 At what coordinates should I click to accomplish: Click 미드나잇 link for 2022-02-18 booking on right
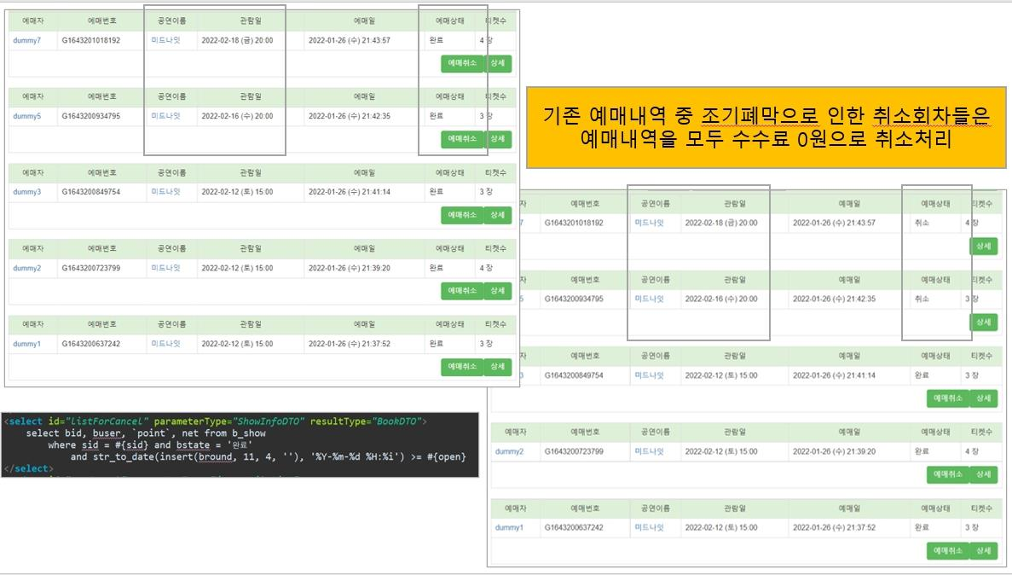tap(649, 223)
